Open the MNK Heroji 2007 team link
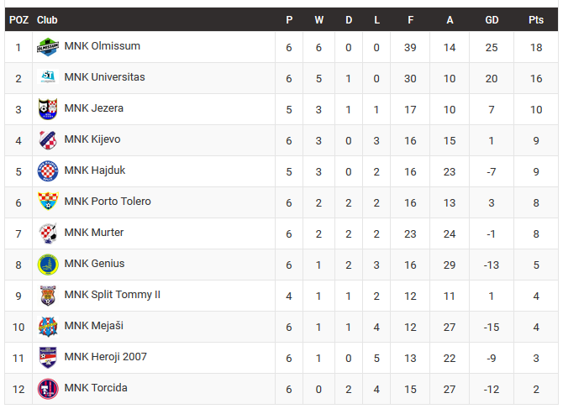The height and width of the screenshot is (409, 563). pos(105,357)
